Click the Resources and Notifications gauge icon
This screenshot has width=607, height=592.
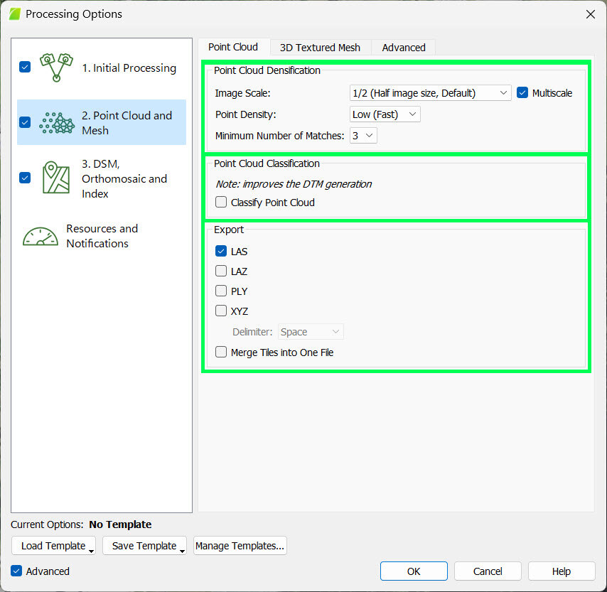41,235
